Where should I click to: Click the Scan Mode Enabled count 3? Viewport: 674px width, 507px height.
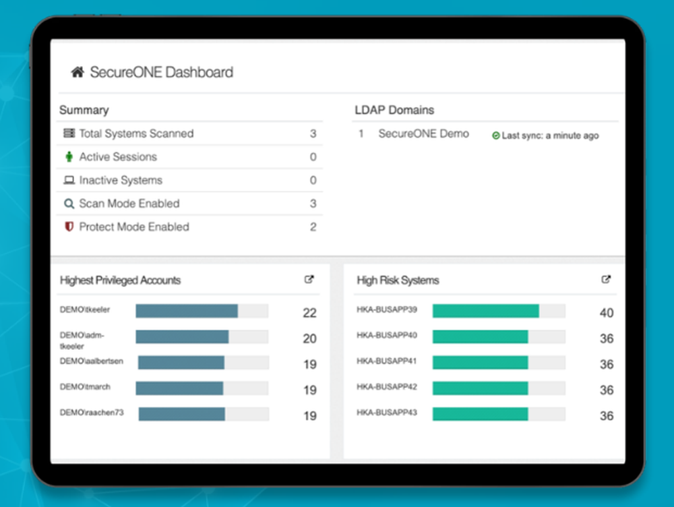pos(313,204)
